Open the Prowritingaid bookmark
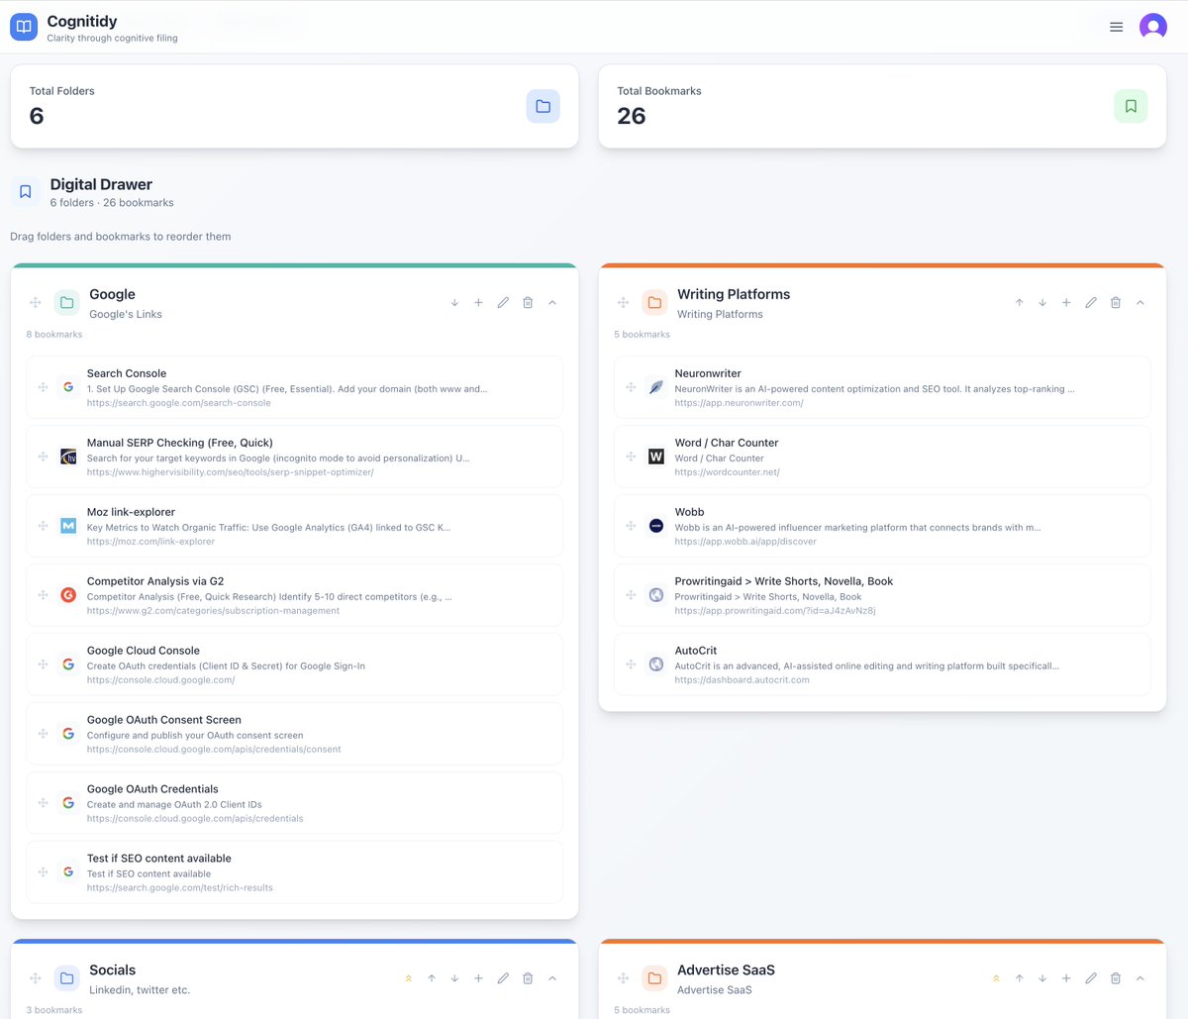This screenshot has width=1188, height=1019. pyautogui.click(x=882, y=595)
